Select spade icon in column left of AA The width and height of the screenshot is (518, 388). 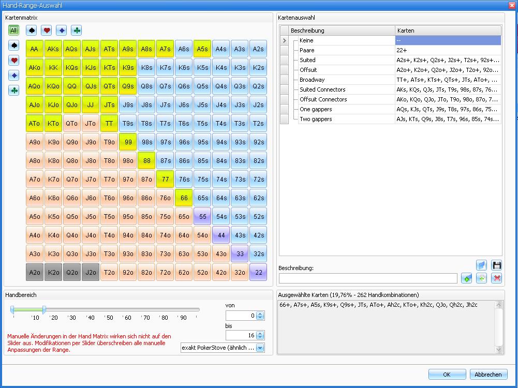pyautogui.click(x=14, y=45)
